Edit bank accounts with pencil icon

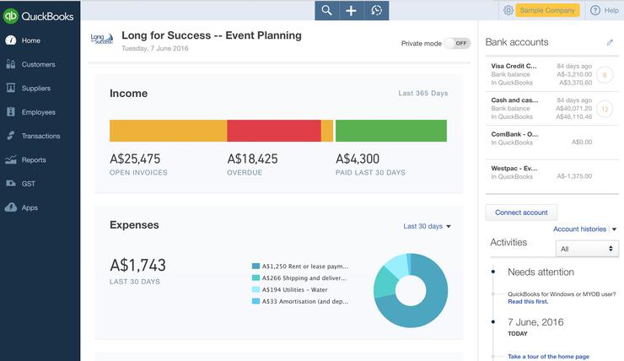[610, 42]
